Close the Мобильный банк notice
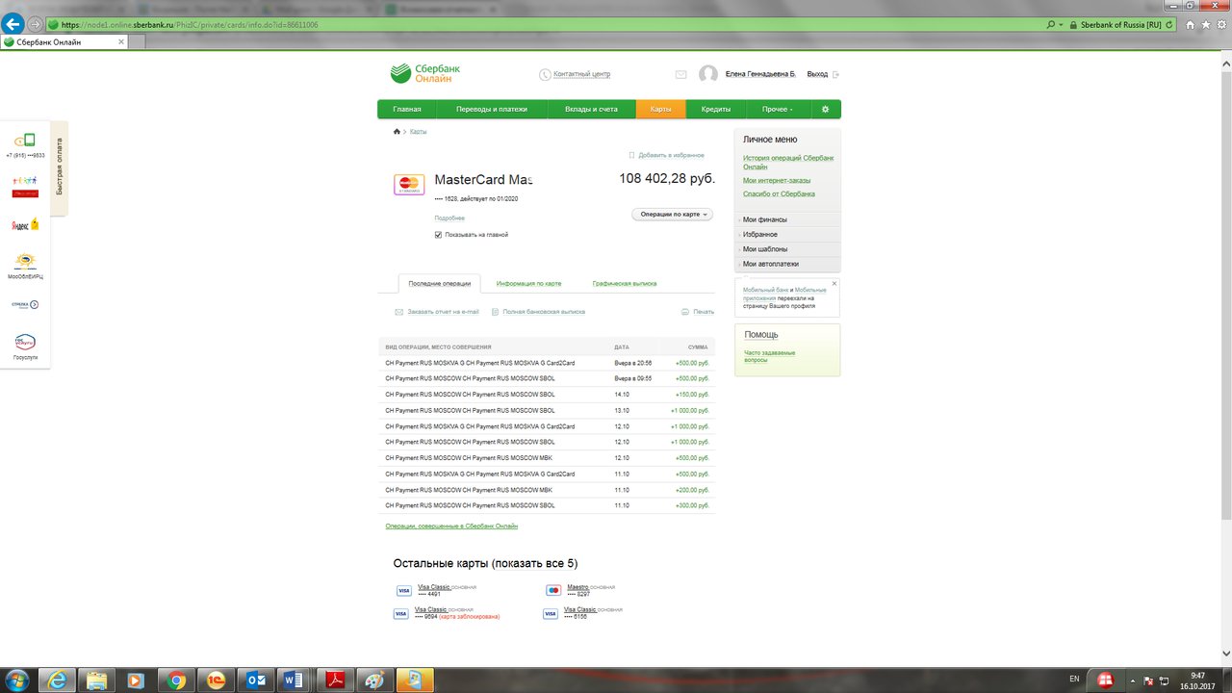Image resolution: width=1232 pixels, height=693 pixels. click(834, 283)
